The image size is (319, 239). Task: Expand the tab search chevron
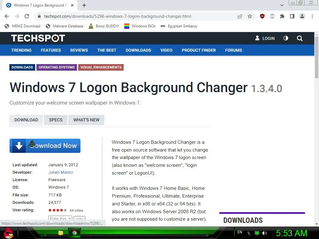(x=282, y=5)
